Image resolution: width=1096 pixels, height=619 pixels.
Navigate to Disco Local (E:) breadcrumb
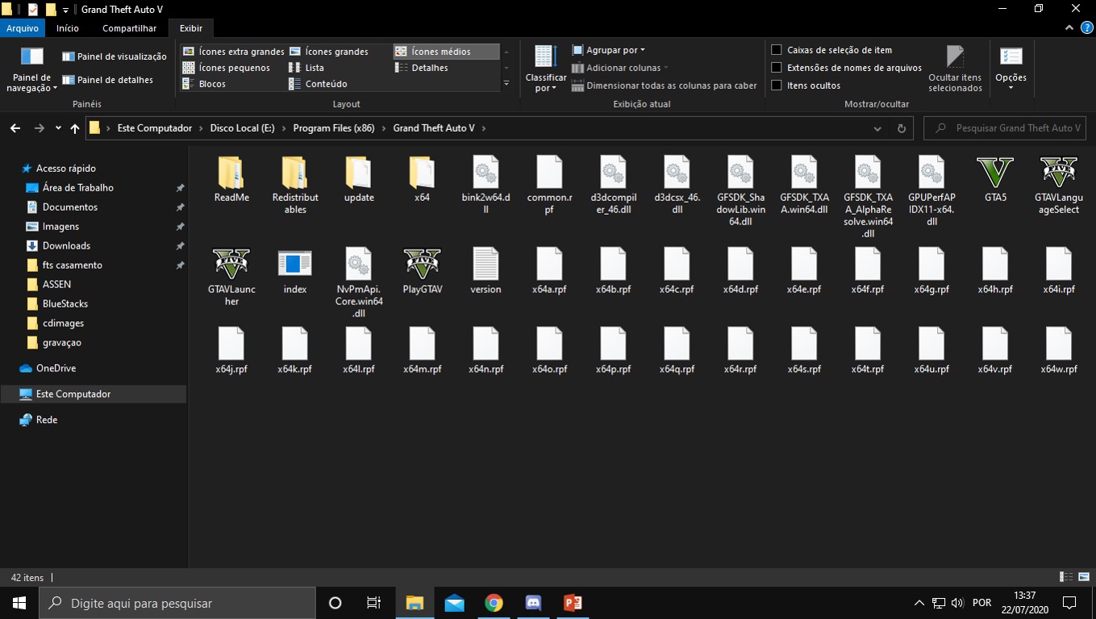243,128
